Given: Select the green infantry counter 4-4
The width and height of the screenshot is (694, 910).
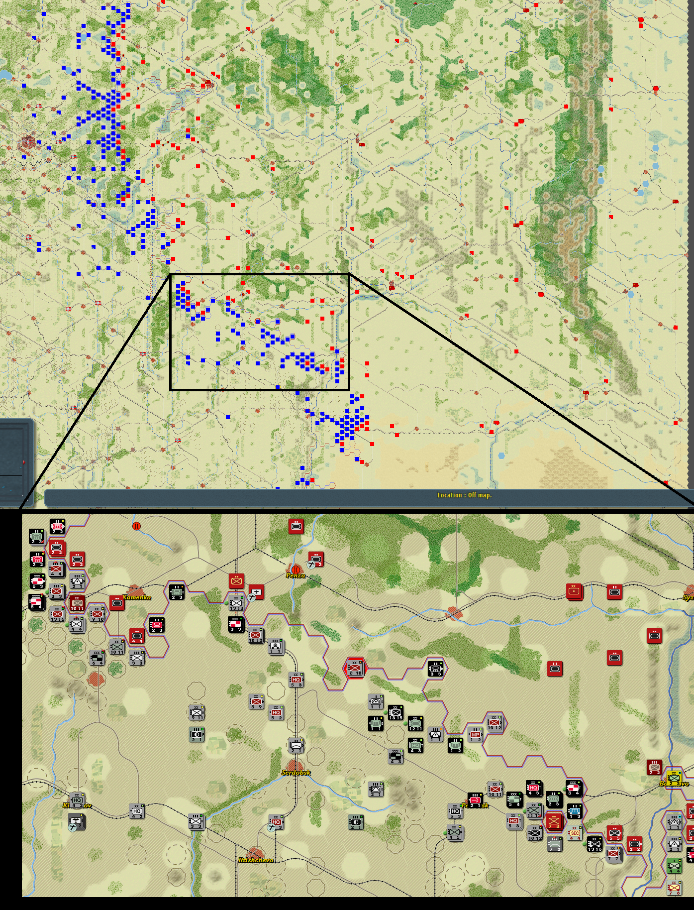Looking at the screenshot, I should [674, 865].
